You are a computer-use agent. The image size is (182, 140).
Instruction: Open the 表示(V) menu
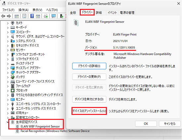pyautogui.click(x=37, y=10)
